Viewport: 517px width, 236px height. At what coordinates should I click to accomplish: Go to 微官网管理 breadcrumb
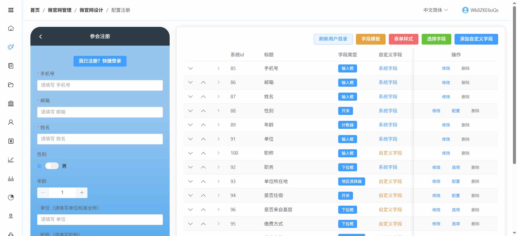click(60, 10)
